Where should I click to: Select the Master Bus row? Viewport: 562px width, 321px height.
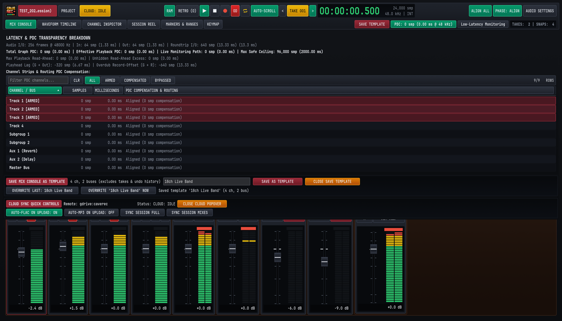click(x=281, y=168)
